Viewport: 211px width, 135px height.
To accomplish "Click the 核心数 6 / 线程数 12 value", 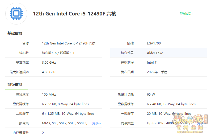I will coord(59,53).
